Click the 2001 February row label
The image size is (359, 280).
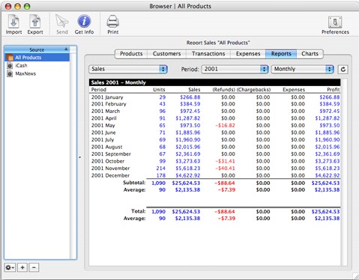109,104
